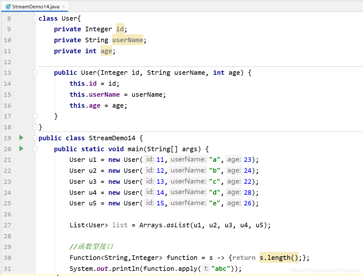363x276 pixels.
Task: Click the asList method call
Action: pos(178,225)
